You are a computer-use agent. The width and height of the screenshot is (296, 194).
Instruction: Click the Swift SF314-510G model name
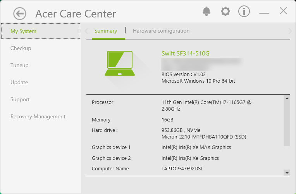(185, 54)
